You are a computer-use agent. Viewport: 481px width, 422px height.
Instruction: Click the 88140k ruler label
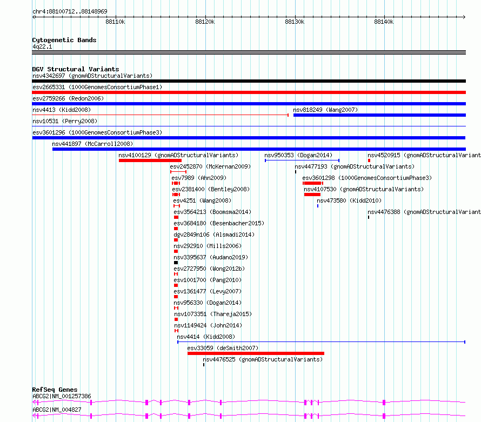pos(384,22)
